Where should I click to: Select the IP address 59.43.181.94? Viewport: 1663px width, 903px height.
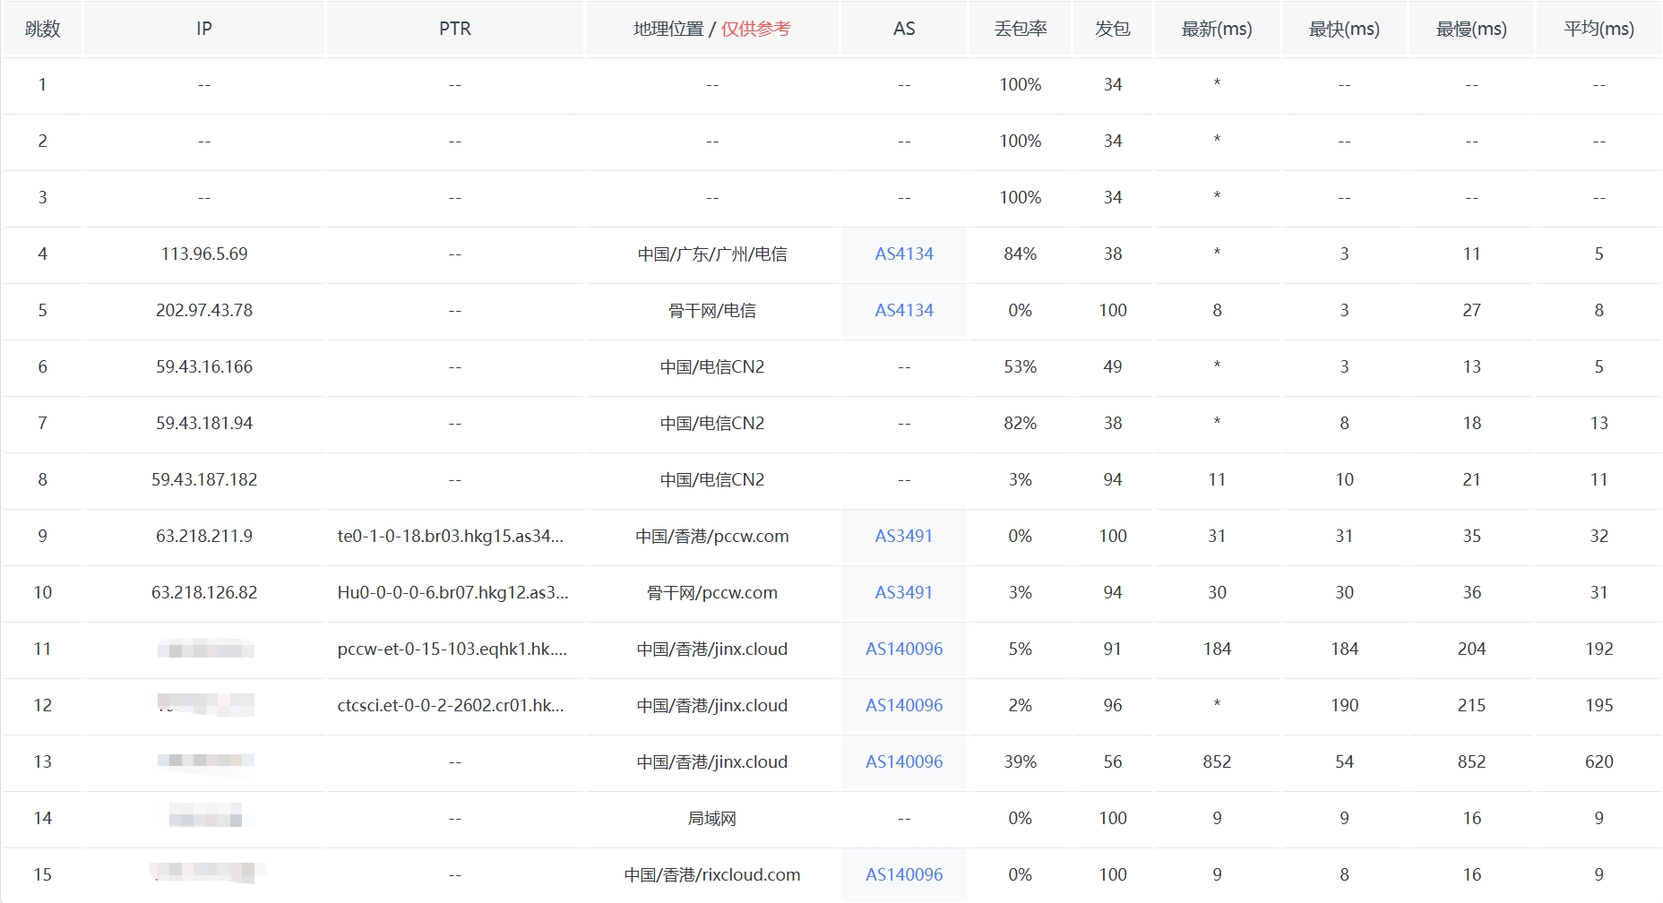coord(204,423)
